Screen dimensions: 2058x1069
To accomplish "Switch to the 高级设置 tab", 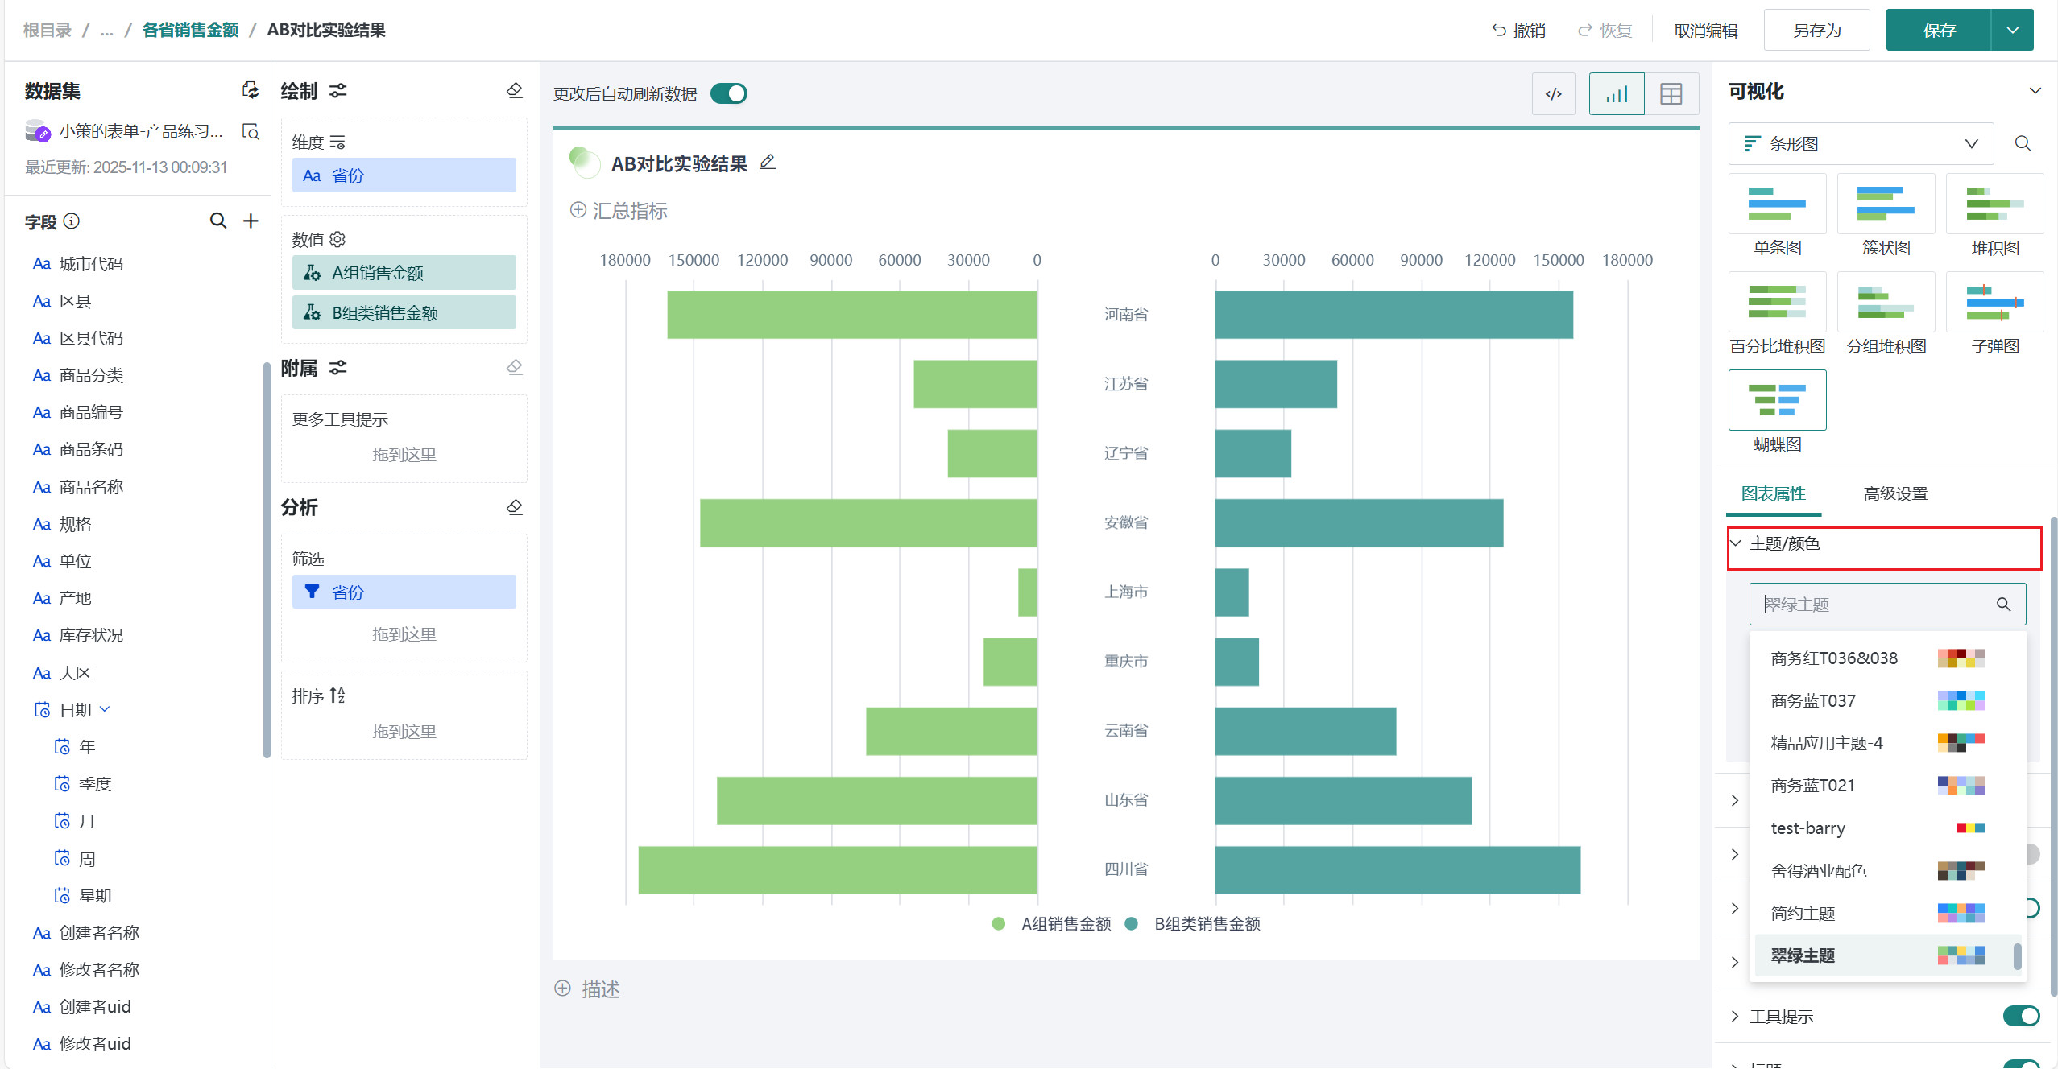I will tap(1894, 493).
